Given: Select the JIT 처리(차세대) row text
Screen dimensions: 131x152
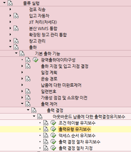Looking at the screenshot, I should (43, 22).
